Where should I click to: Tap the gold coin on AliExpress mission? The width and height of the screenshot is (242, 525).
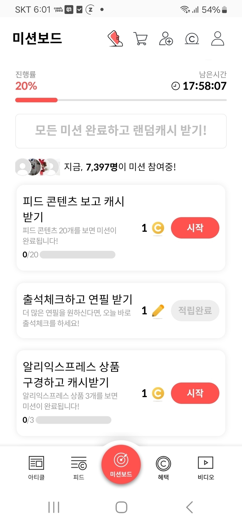coord(158,393)
